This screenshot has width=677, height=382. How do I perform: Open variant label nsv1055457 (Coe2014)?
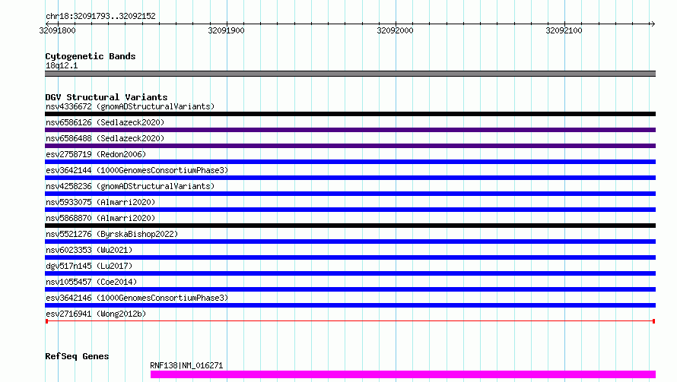click(91, 282)
